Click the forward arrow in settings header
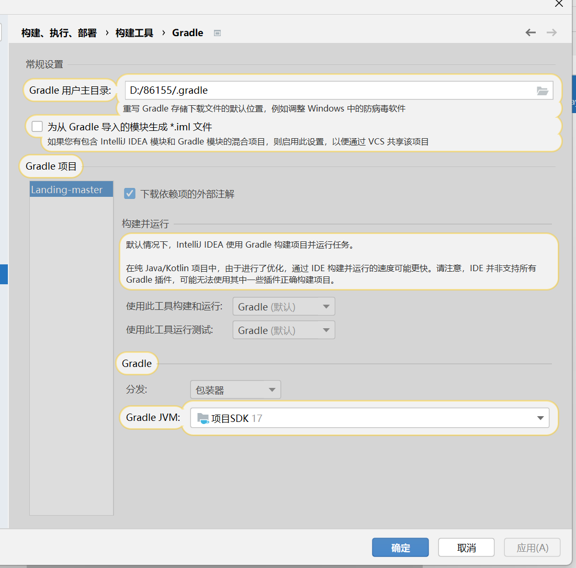 pyautogui.click(x=551, y=33)
